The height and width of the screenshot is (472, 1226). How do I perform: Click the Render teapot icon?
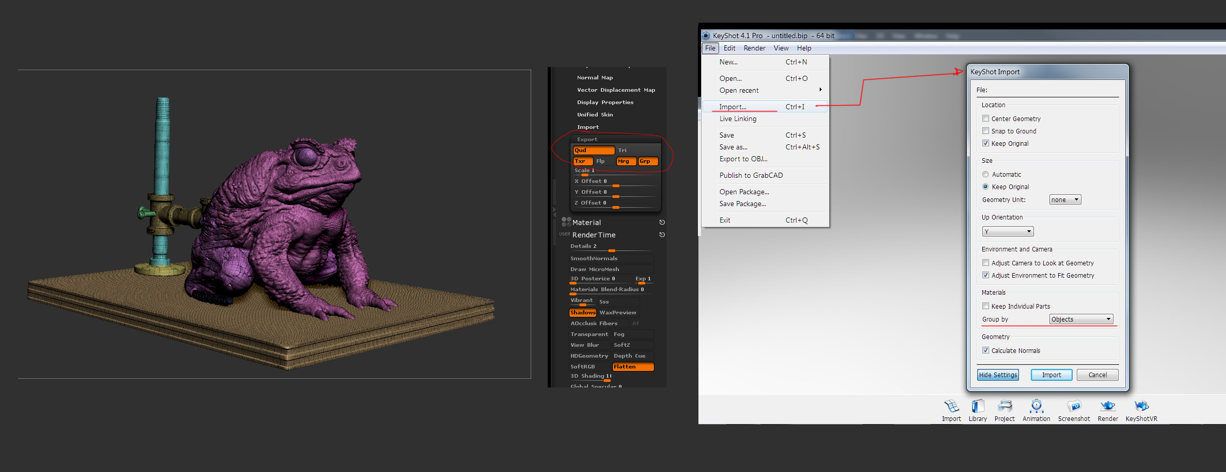1108,406
